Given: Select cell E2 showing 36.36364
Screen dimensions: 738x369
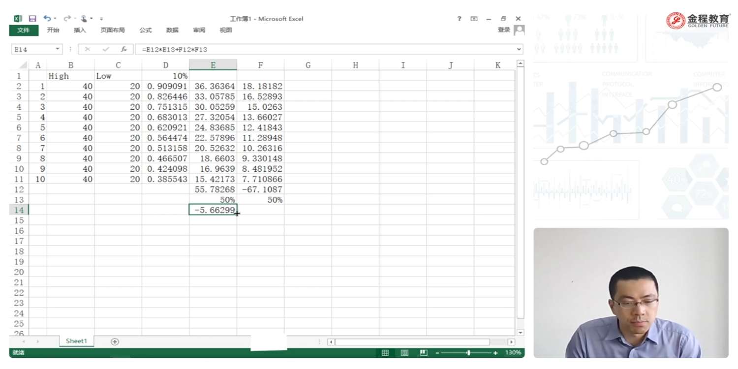Looking at the screenshot, I should 213,86.
